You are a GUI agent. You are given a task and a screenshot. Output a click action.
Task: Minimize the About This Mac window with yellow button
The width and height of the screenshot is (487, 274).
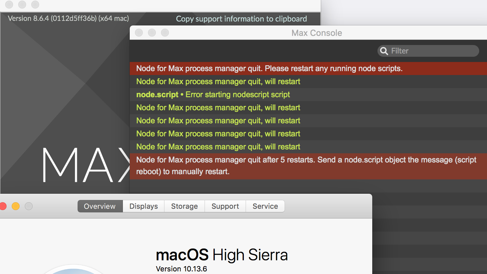pyautogui.click(x=16, y=206)
